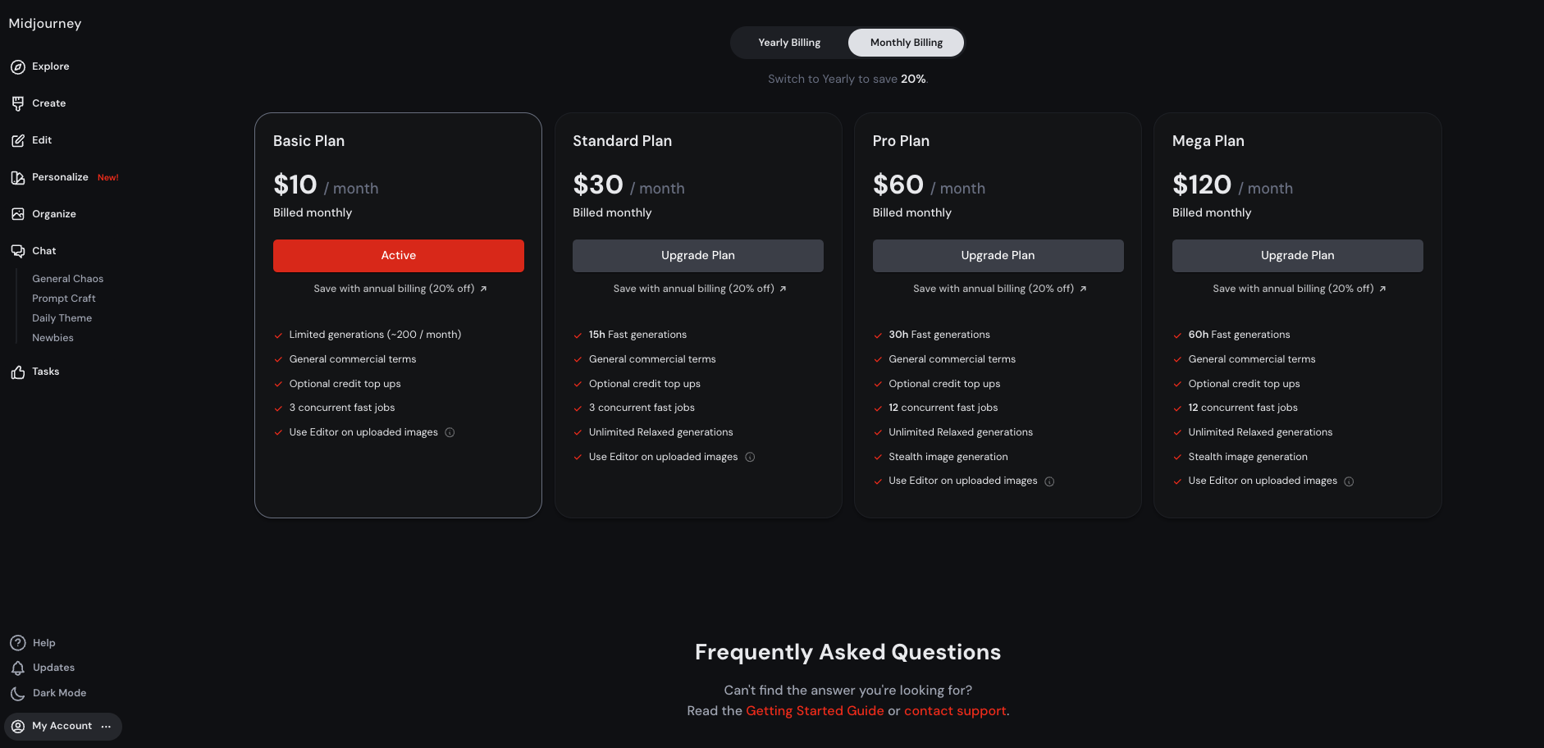Click the Create brush icon

pyautogui.click(x=18, y=103)
